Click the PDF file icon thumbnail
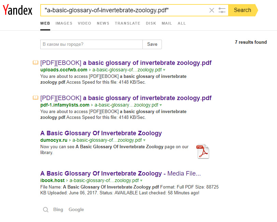The image size is (277, 222). pyautogui.click(x=203, y=152)
